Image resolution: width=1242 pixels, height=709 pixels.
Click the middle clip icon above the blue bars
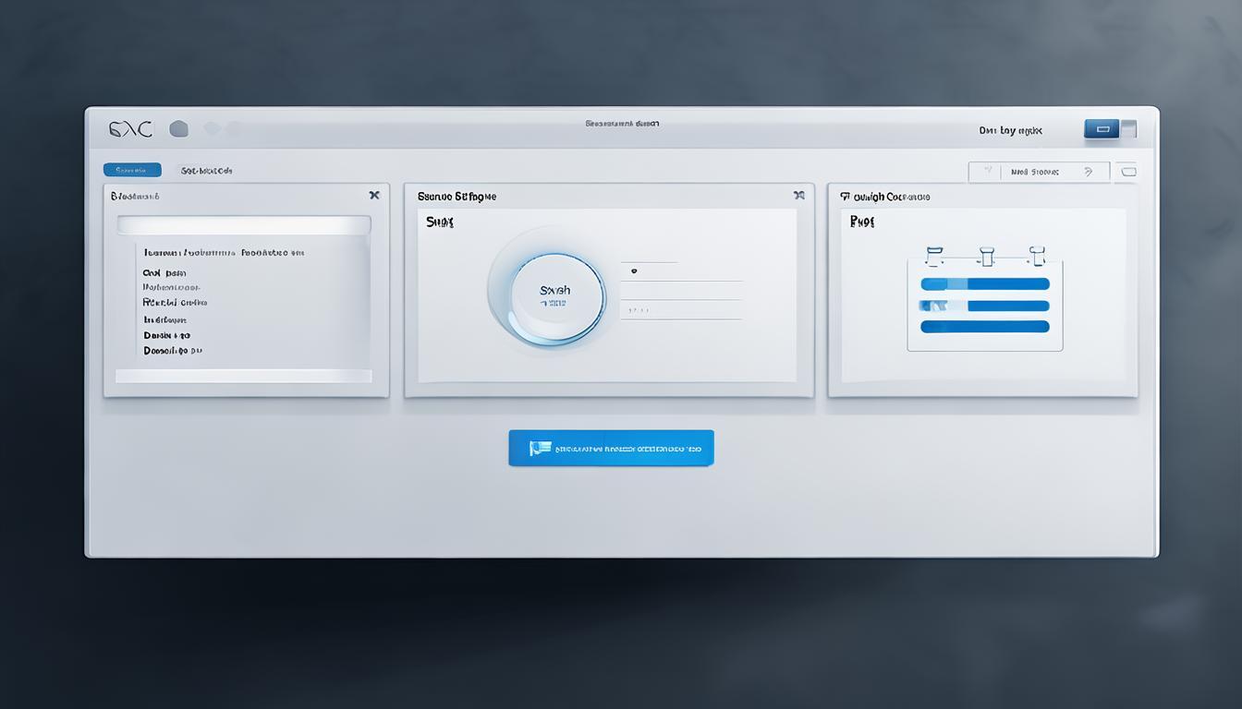[986, 255]
